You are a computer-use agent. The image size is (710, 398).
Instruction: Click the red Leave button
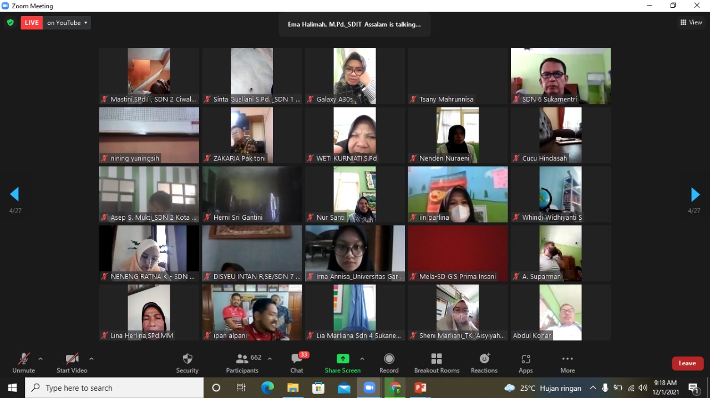pyautogui.click(x=687, y=363)
